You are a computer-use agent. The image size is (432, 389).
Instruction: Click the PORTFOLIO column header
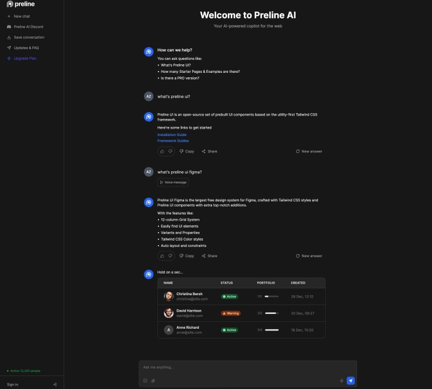(x=266, y=283)
